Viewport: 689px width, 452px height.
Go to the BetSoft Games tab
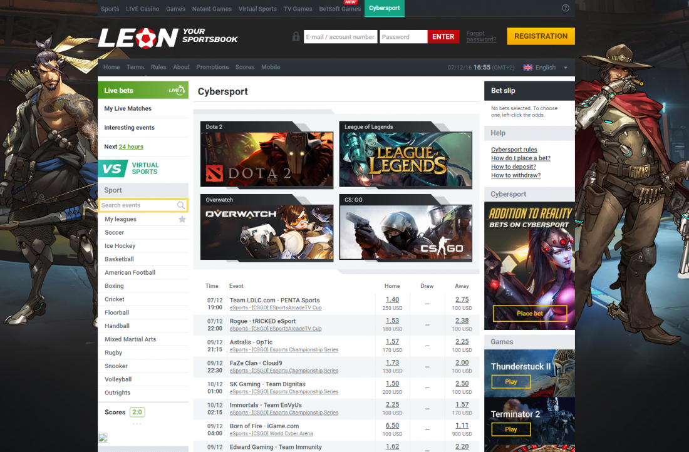339,9
